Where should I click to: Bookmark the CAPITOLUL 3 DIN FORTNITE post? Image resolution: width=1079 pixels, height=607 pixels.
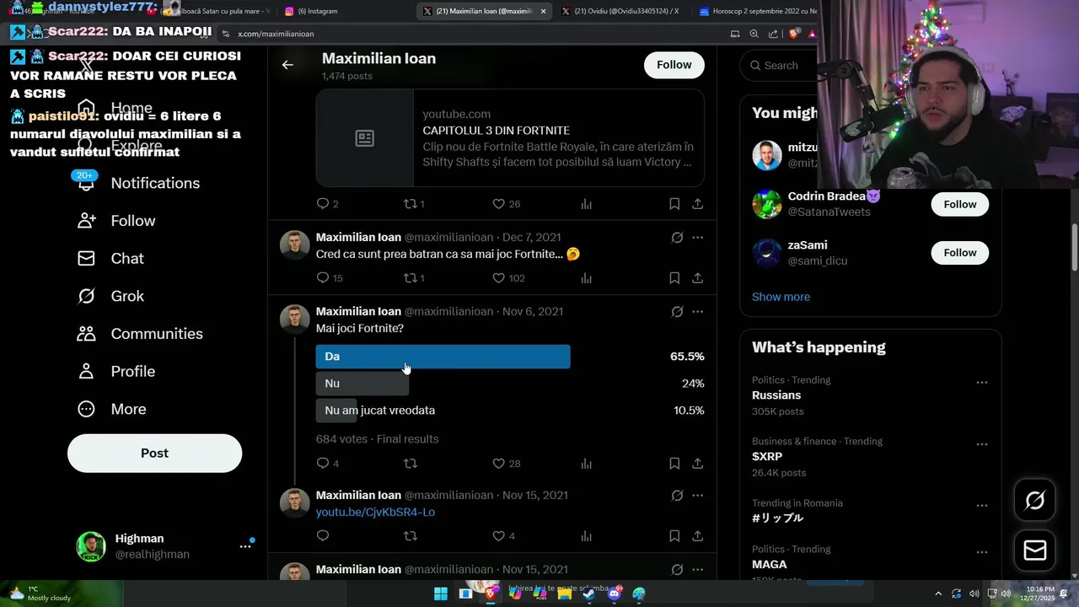pos(674,204)
